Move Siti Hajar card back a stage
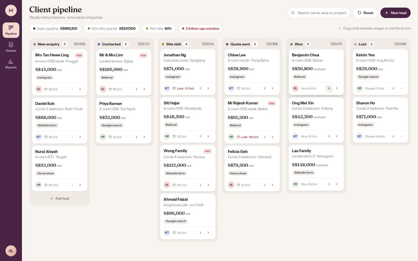 pos(200,137)
